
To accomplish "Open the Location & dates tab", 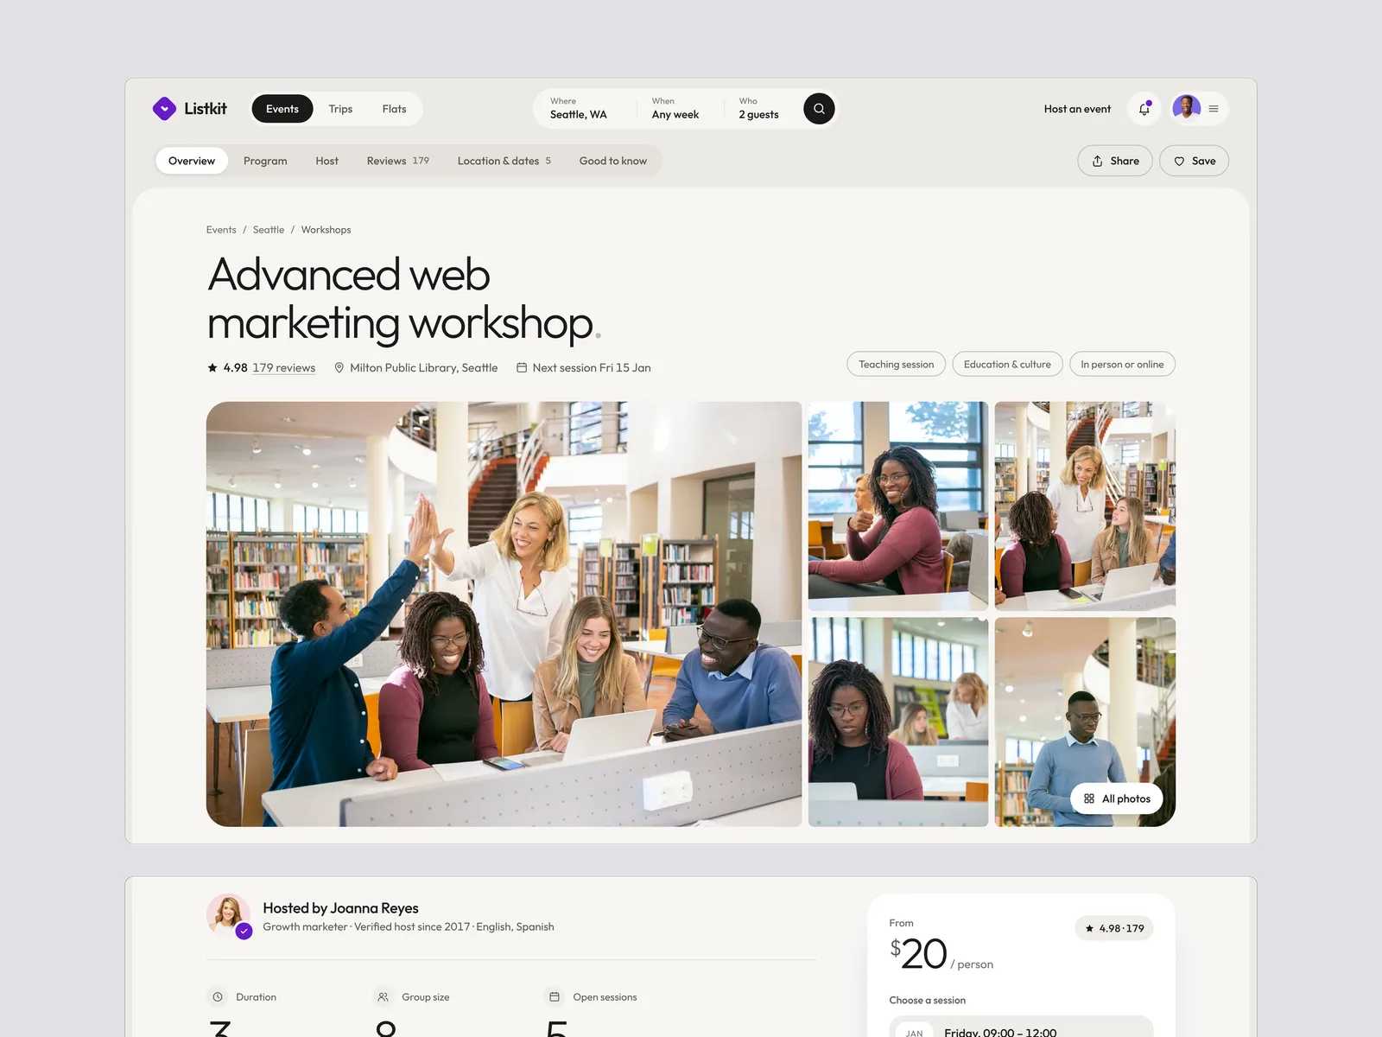I will point(504,161).
